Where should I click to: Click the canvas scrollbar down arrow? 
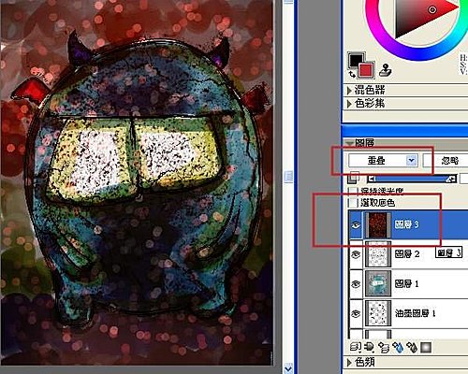pos(288,369)
